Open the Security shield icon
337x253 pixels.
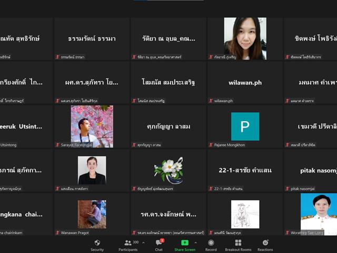[97, 242]
